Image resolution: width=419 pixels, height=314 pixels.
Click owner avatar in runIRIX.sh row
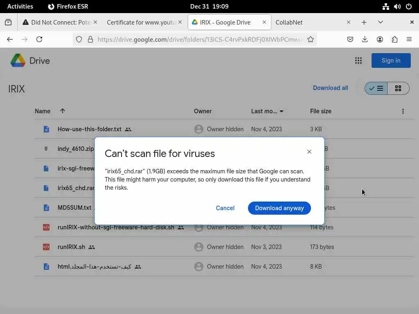tap(198, 247)
